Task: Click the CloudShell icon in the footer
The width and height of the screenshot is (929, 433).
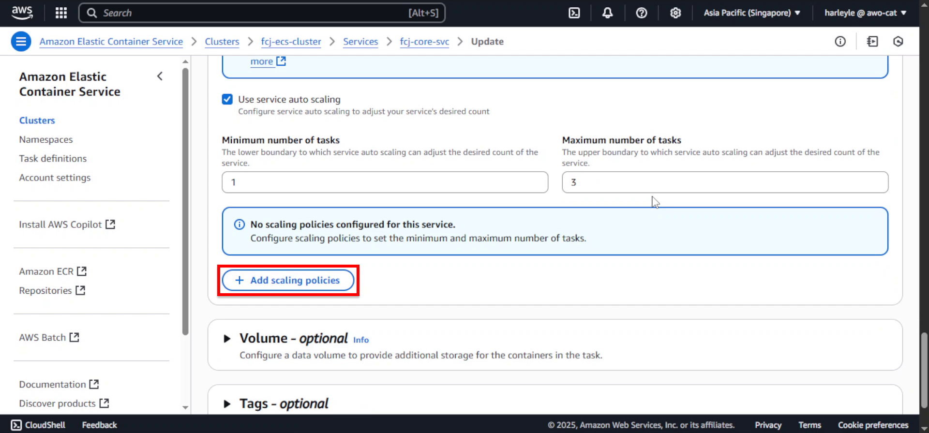Action: point(16,425)
